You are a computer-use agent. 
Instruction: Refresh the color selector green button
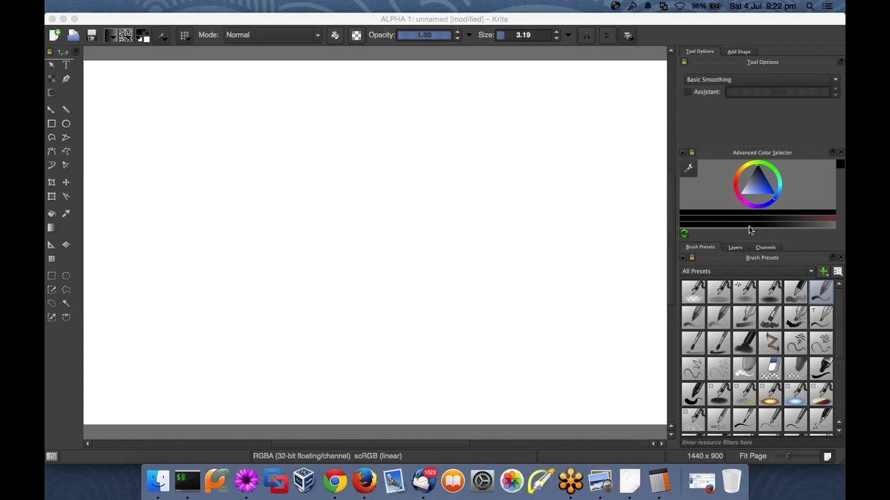pyautogui.click(x=684, y=234)
